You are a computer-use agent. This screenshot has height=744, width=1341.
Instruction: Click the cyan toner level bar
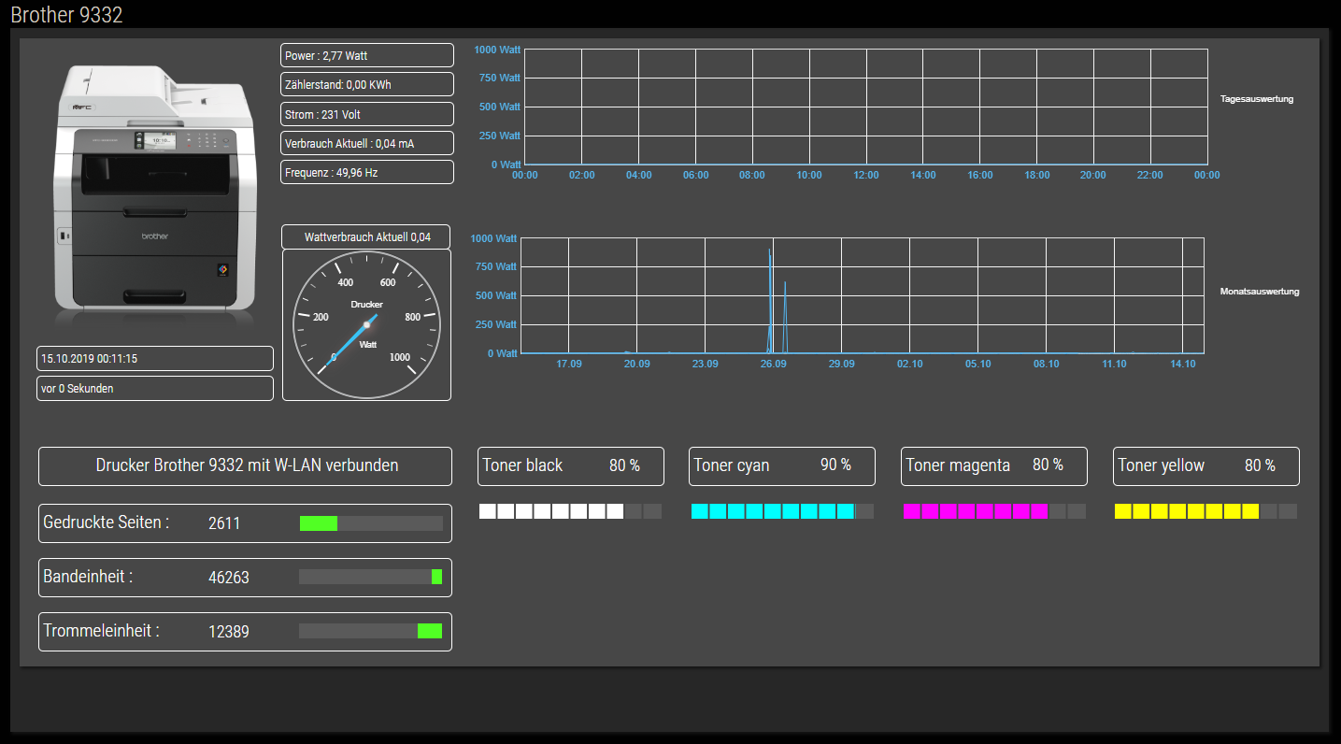coord(782,511)
